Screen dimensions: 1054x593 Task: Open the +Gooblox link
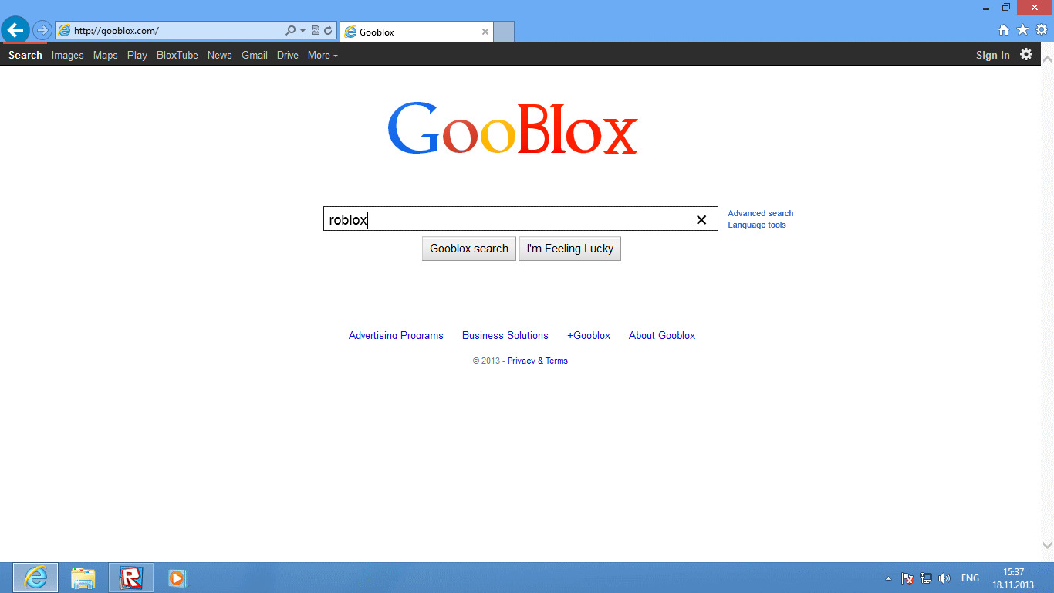click(589, 335)
